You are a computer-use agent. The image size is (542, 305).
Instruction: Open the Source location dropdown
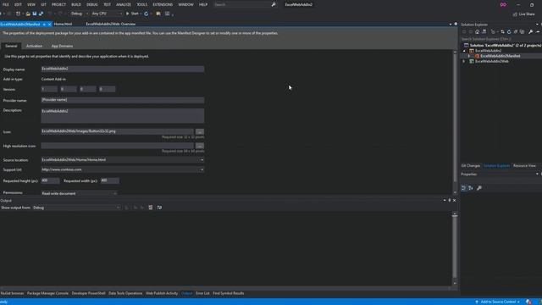pos(202,160)
